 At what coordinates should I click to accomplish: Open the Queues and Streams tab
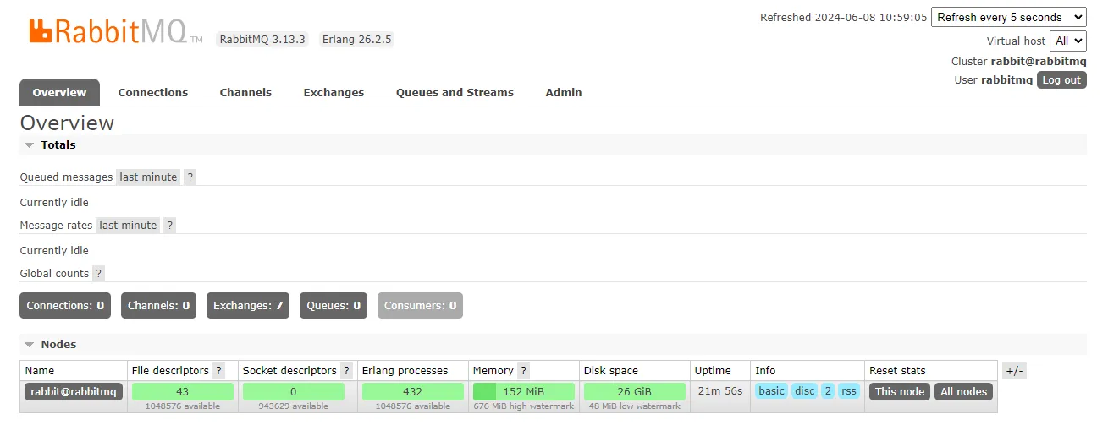point(455,93)
